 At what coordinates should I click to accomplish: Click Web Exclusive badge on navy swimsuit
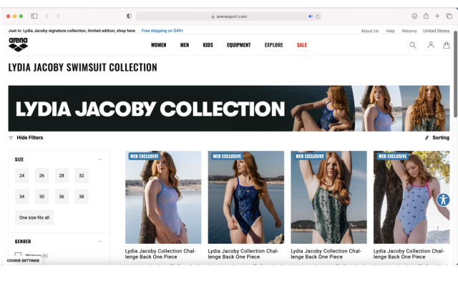[x=227, y=157]
